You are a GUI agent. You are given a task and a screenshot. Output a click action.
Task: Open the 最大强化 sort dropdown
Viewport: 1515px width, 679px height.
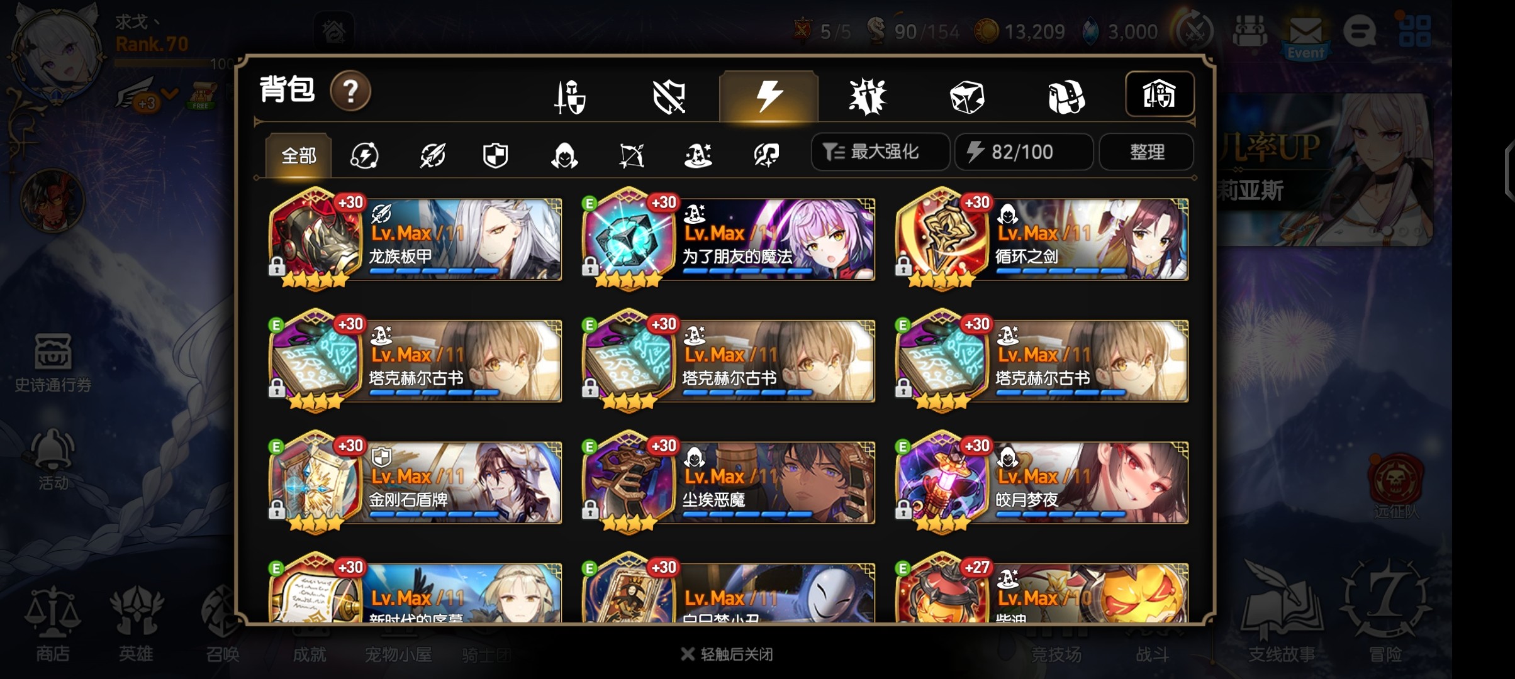[880, 152]
